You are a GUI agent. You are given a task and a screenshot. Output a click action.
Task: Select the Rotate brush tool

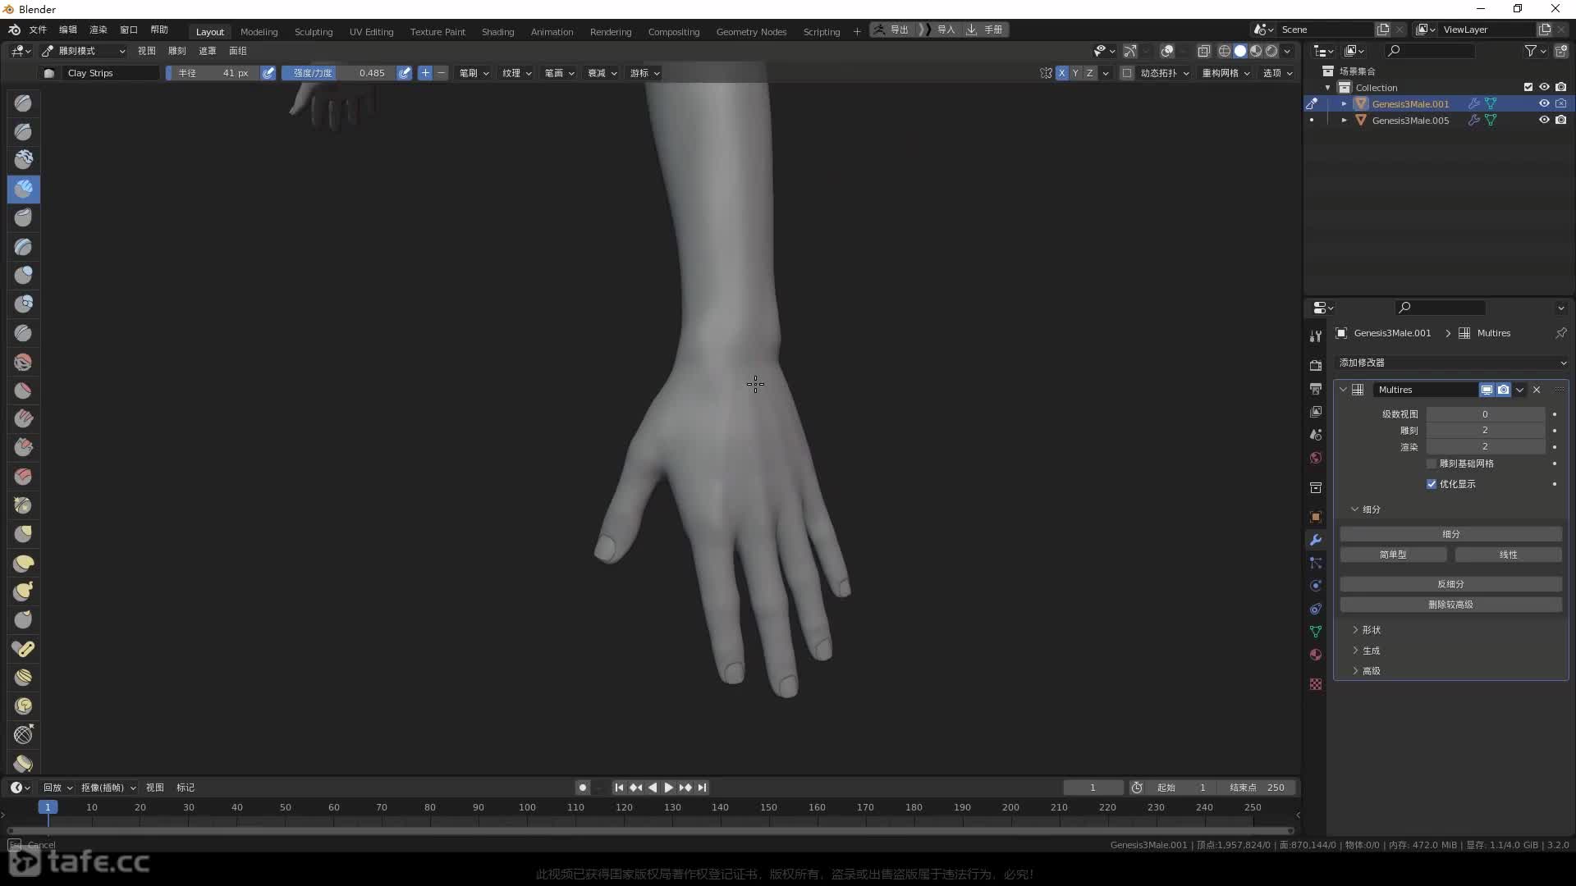(23, 706)
